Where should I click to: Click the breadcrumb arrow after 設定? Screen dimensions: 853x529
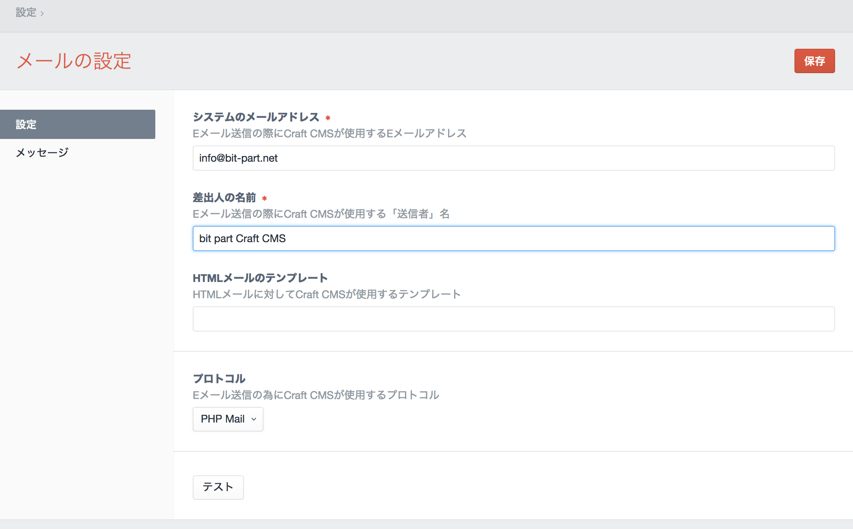pyautogui.click(x=42, y=14)
